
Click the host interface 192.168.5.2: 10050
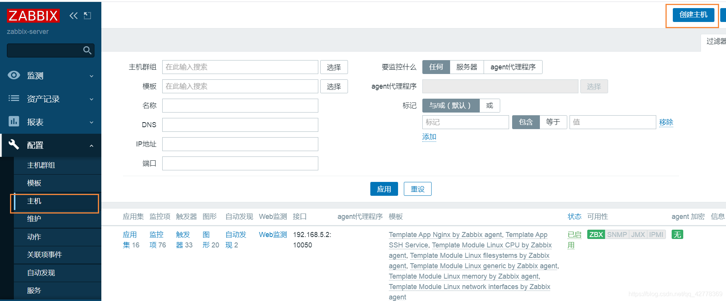pos(312,240)
